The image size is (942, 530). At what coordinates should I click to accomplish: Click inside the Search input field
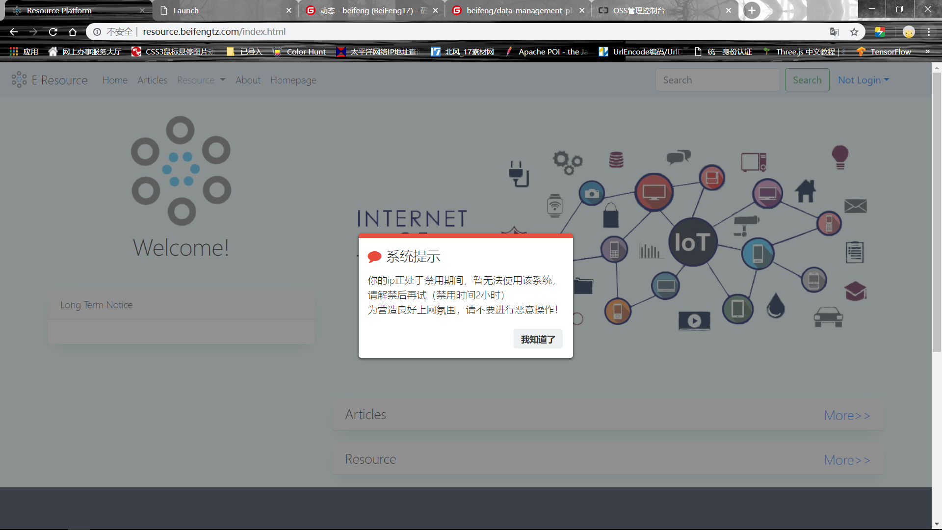[x=717, y=79]
